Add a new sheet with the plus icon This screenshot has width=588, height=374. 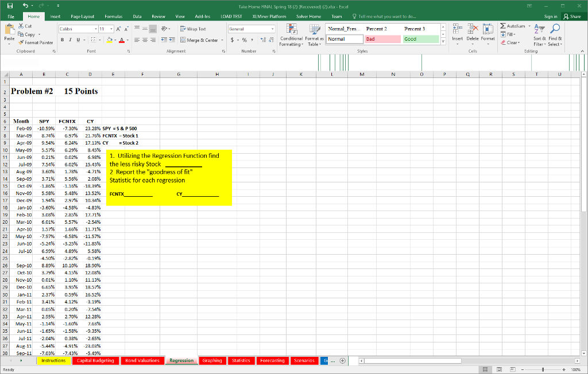[342, 360]
